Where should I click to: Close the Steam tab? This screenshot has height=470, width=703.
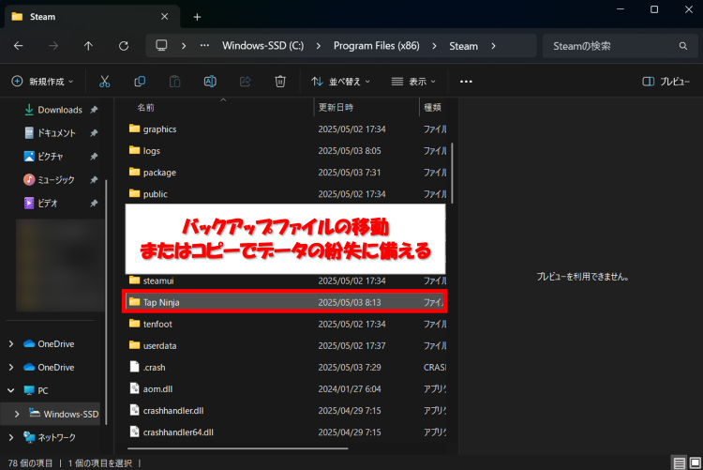(165, 17)
